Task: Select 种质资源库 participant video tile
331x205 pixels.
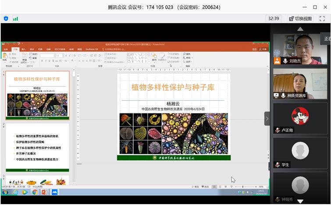Action: [300, 83]
